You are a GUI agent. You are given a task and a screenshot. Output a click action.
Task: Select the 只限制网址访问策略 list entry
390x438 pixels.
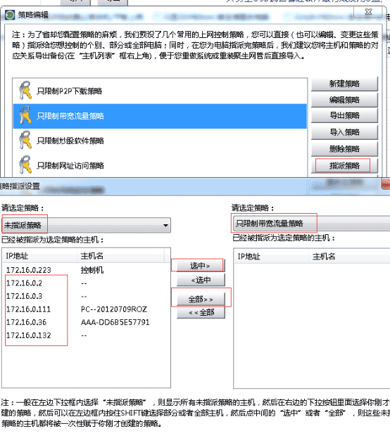pos(160,165)
